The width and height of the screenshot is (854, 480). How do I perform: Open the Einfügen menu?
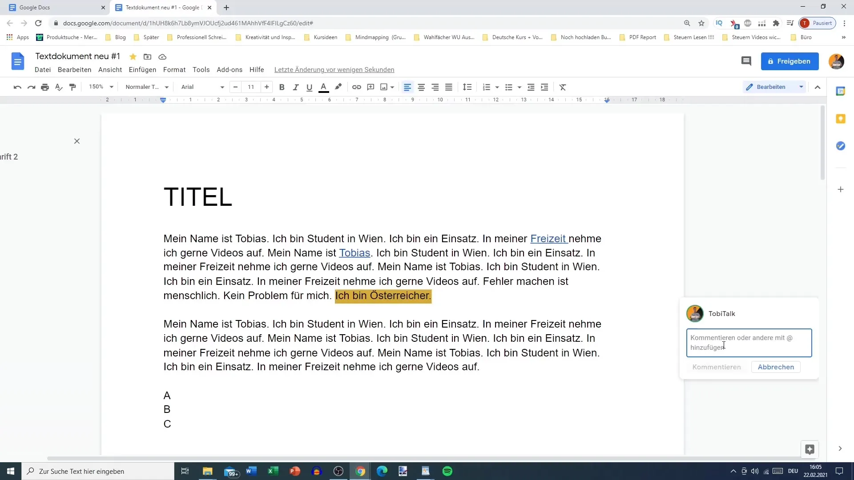(142, 69)
